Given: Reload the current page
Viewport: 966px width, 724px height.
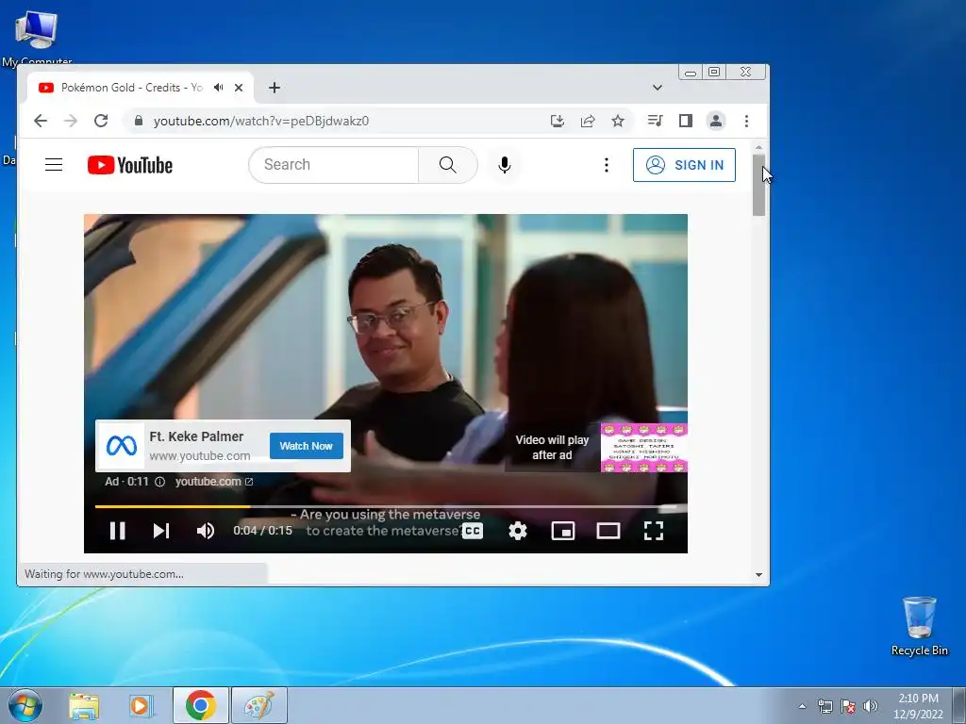Looking at the screenshot, I should 101,121.
